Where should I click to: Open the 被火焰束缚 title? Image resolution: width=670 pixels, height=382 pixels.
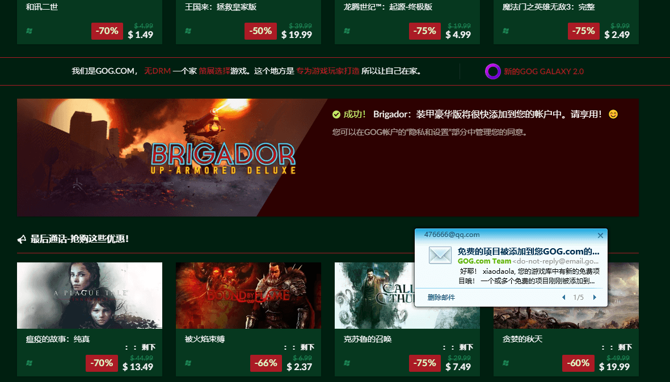(x=205, y=339)
